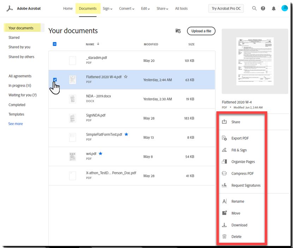Viewport: 293px width, 248px height.
Task: Open Shared by others in sidebar
Action: 21,57
